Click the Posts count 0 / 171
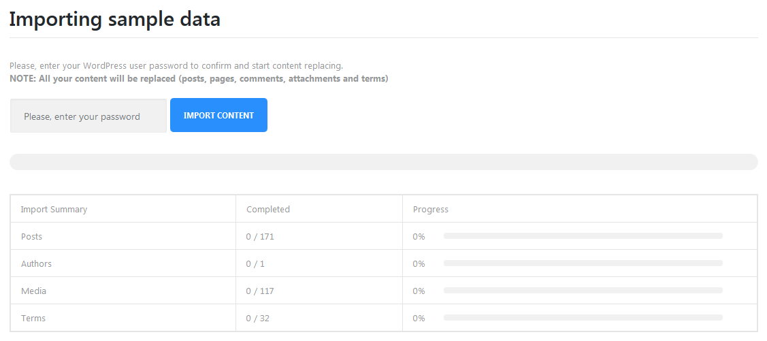Viewport: 767px width, 341px height. click(260, 237)
